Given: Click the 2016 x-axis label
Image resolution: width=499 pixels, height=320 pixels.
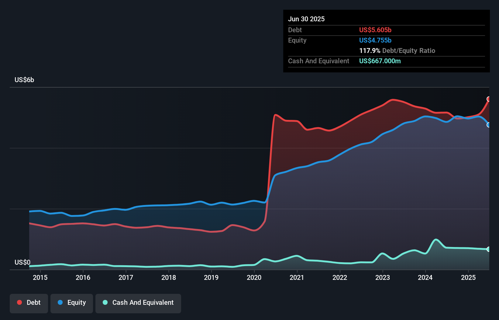Looking at the screenshot, I should coord(83,277).
